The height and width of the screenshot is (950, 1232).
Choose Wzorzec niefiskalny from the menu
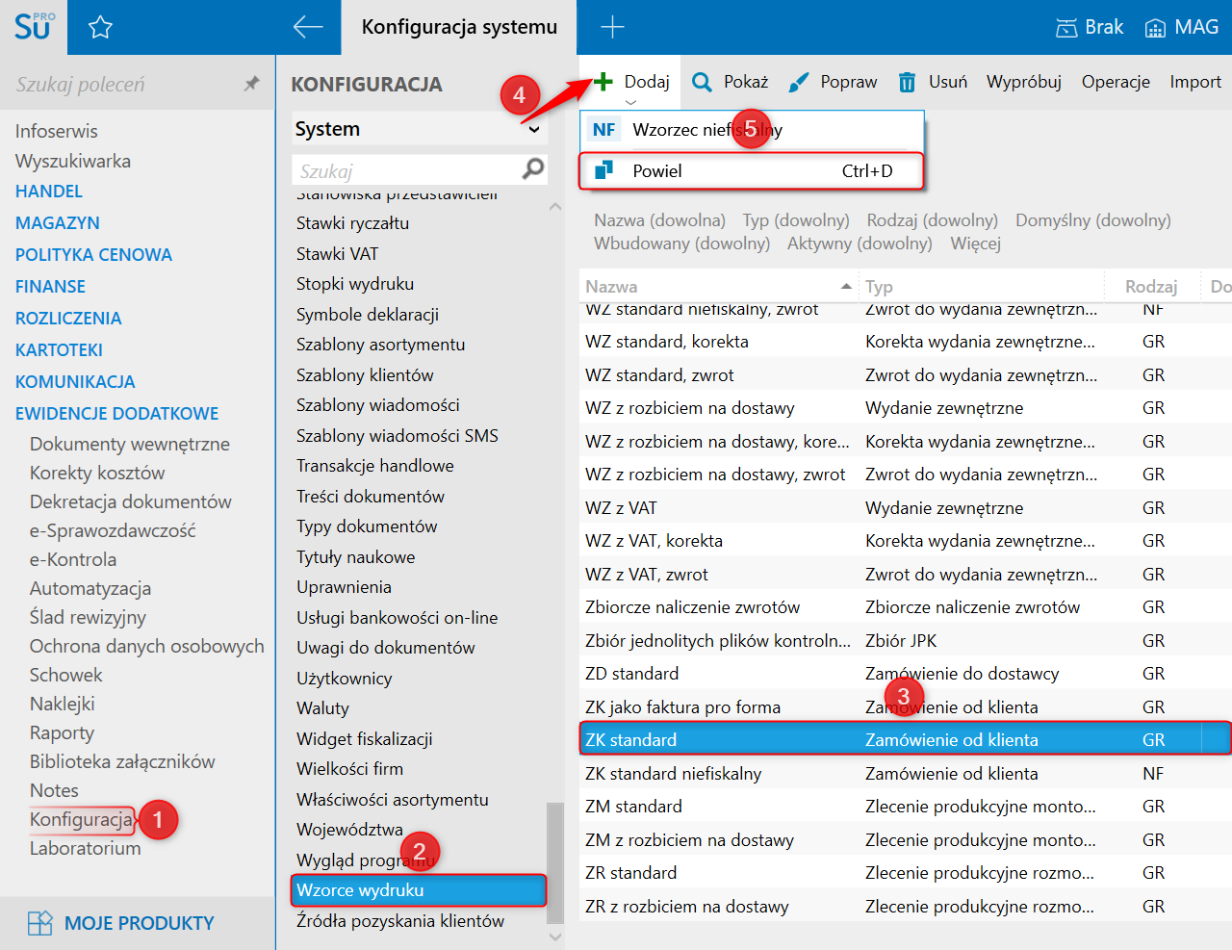coord(752,130)
